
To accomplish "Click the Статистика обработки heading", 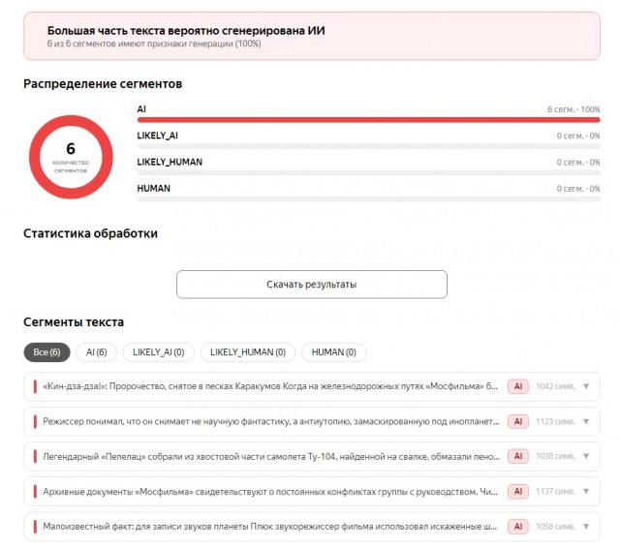I will 90,233.
